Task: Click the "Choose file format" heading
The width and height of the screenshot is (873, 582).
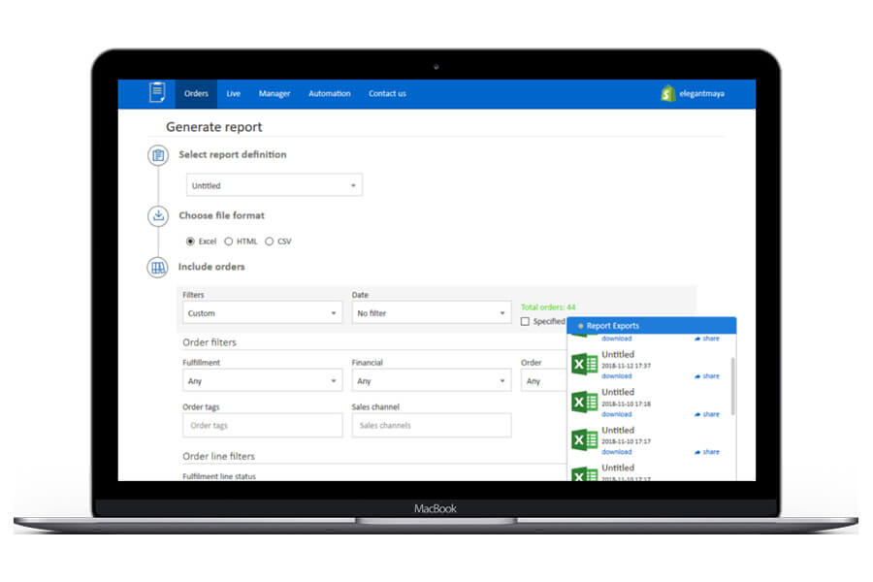Action: [x=221, y=215]
